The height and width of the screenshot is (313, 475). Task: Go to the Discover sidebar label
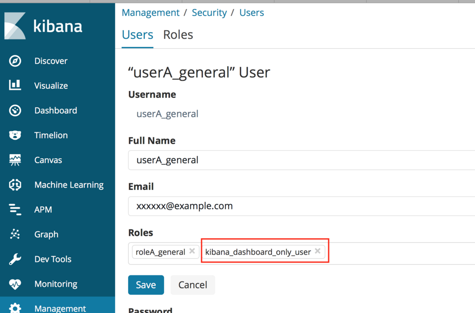pyautogui.click(x=51, y=61)
